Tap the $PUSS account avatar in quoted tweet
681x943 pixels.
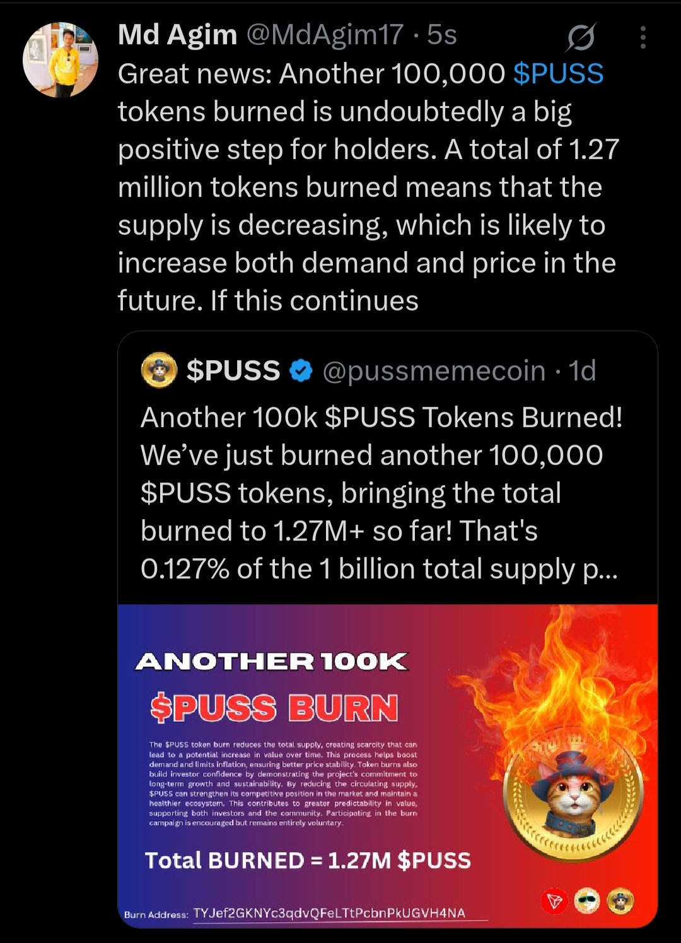click(x=159, y=370)
